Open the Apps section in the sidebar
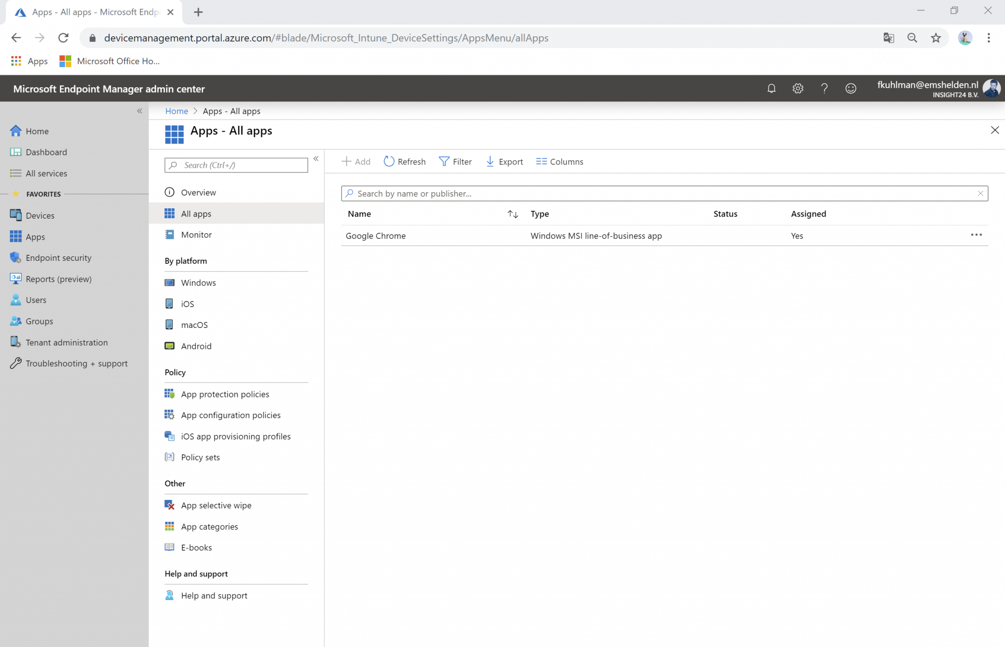 (35, 236)
